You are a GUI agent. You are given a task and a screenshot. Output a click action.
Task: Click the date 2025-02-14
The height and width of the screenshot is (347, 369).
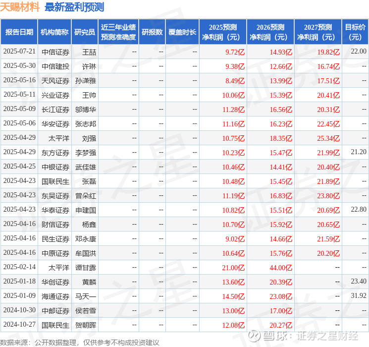(x=19, y=267)
